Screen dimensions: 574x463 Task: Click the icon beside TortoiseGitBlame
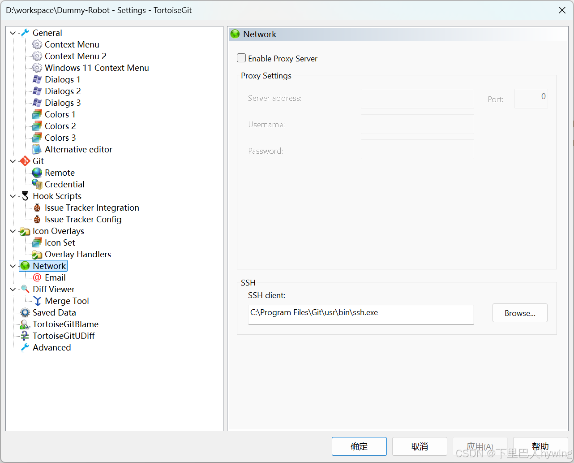pos(25,324)
